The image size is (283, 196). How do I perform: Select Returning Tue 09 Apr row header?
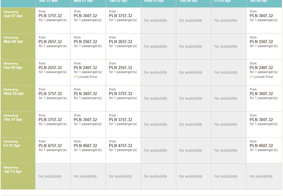tap(18, 72)
